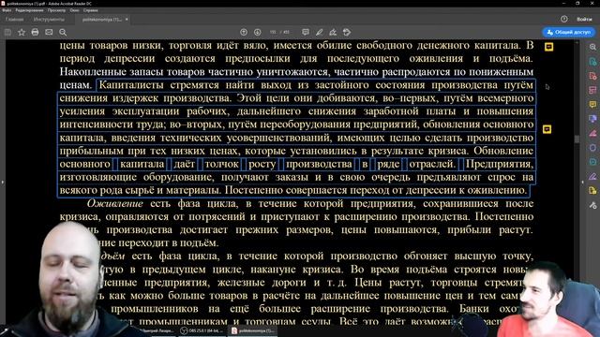Click the highlighted word Капиталисты
The width and height of the screenshot is (600, 337).
click(x=131, y=85)
